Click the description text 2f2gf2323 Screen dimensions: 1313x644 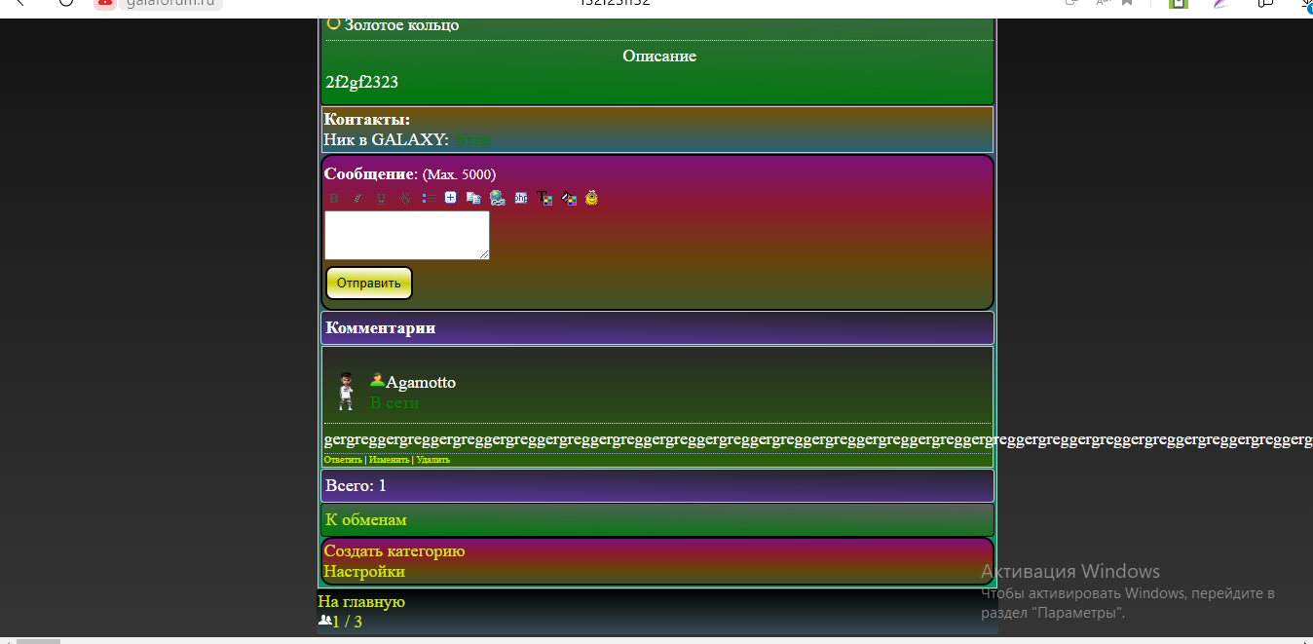pos(362,82)
